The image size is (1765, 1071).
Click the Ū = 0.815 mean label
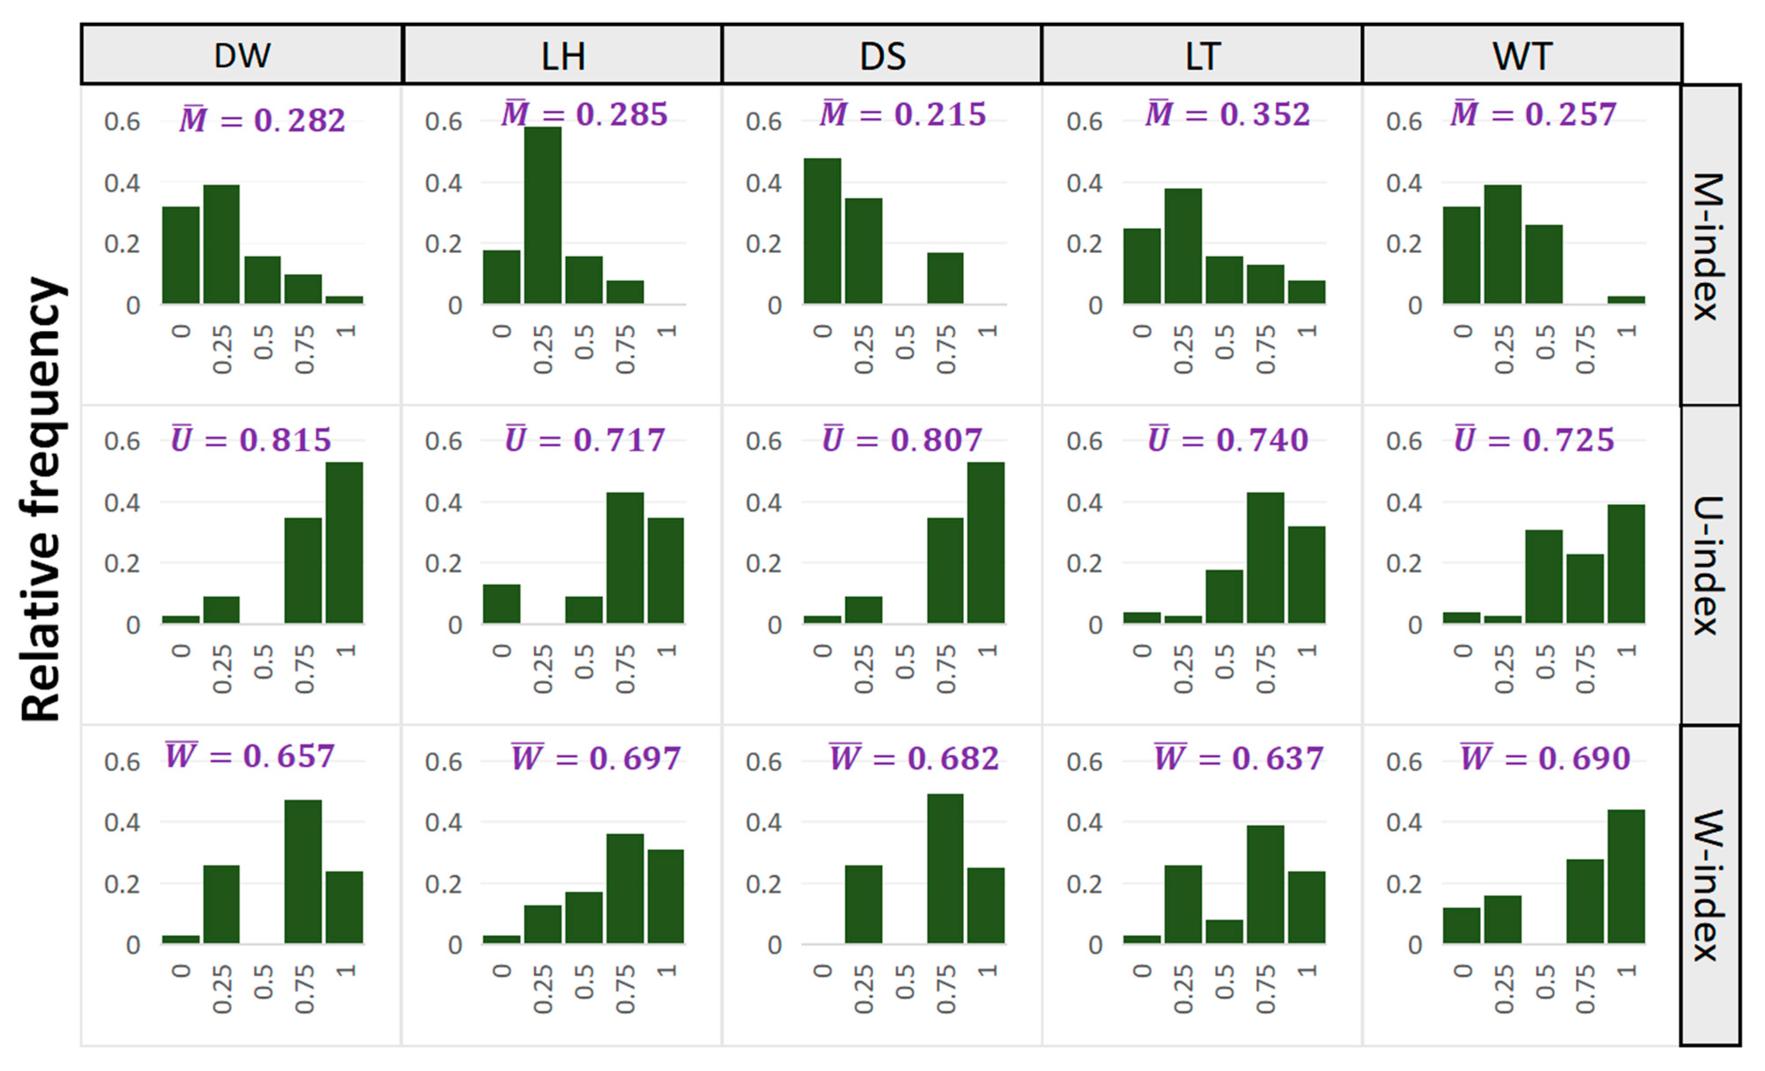pyautogui.click(x=250, y=439)
